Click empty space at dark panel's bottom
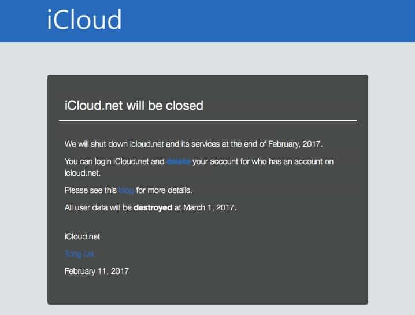Screen dimensions: 415x315 pos(231,291)
